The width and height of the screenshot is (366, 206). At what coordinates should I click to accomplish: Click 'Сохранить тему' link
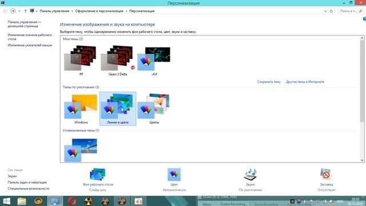click(x=269, y=82)
